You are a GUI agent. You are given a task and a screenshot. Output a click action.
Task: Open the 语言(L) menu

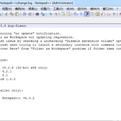click(33, 9)
